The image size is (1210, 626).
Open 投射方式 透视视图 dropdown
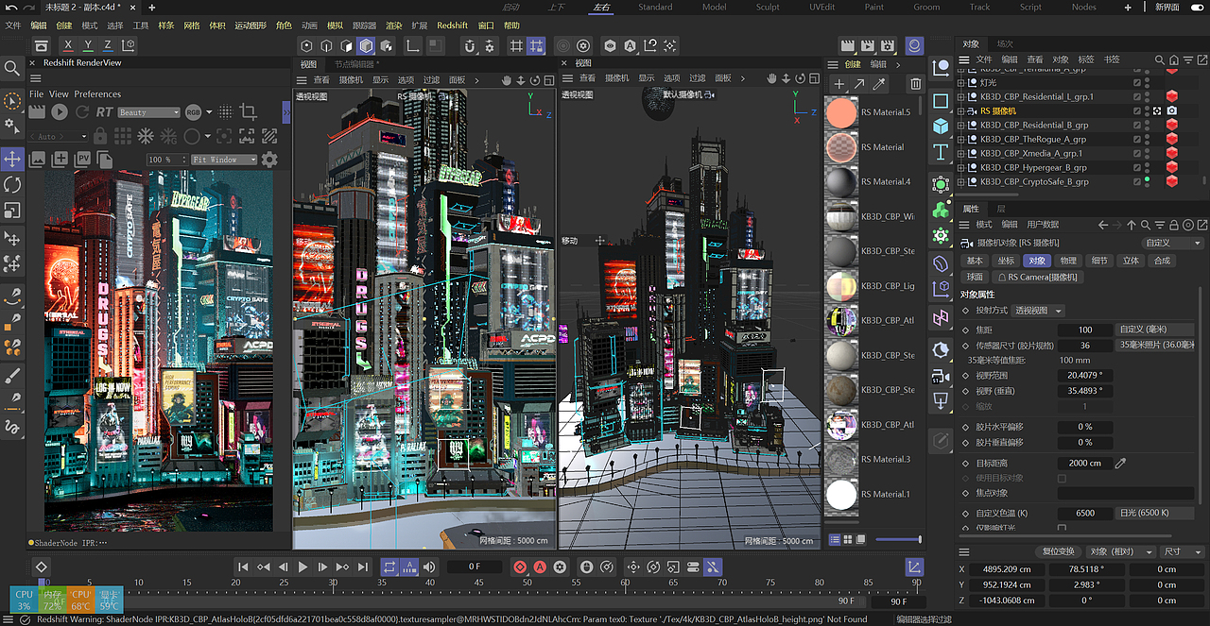[1038, 311]
